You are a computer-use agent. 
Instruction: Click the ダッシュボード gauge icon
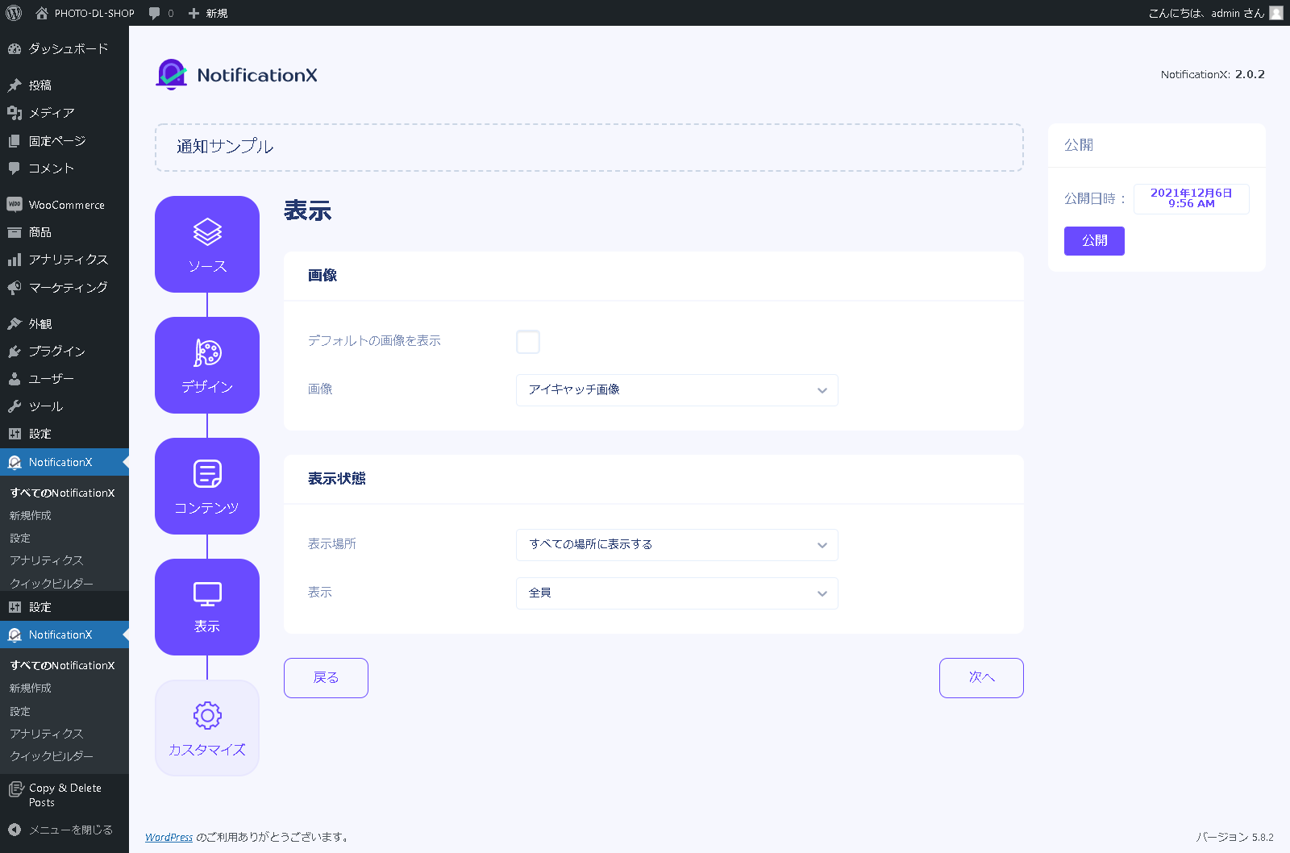pyautogui.click(x=15, y=48)
